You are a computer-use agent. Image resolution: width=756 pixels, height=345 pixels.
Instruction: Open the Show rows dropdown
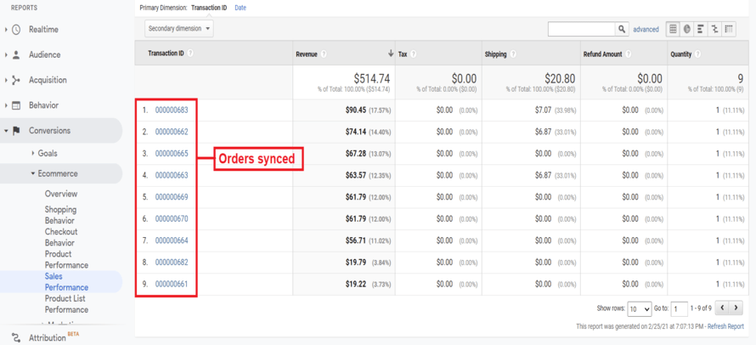pyautogui.click(x=640, y=308)
